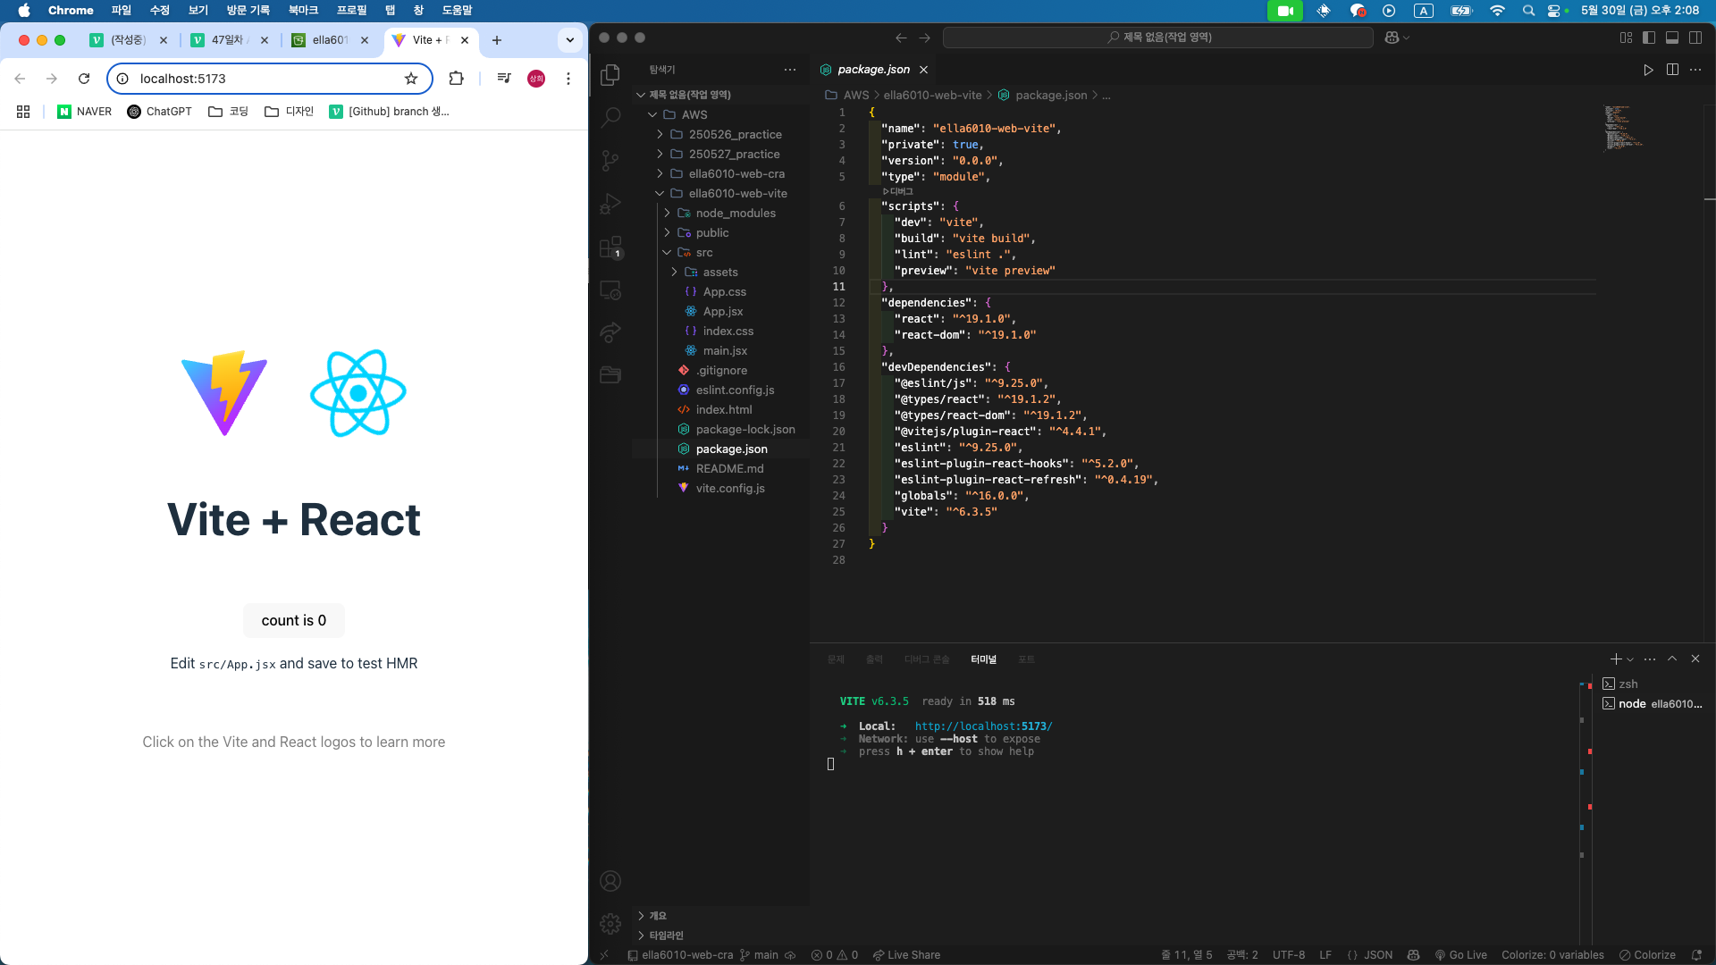This screenshot has height=965, width=1716.
Task: Open the Explorer view in VS Code activity bar
Action: [610, 75]
